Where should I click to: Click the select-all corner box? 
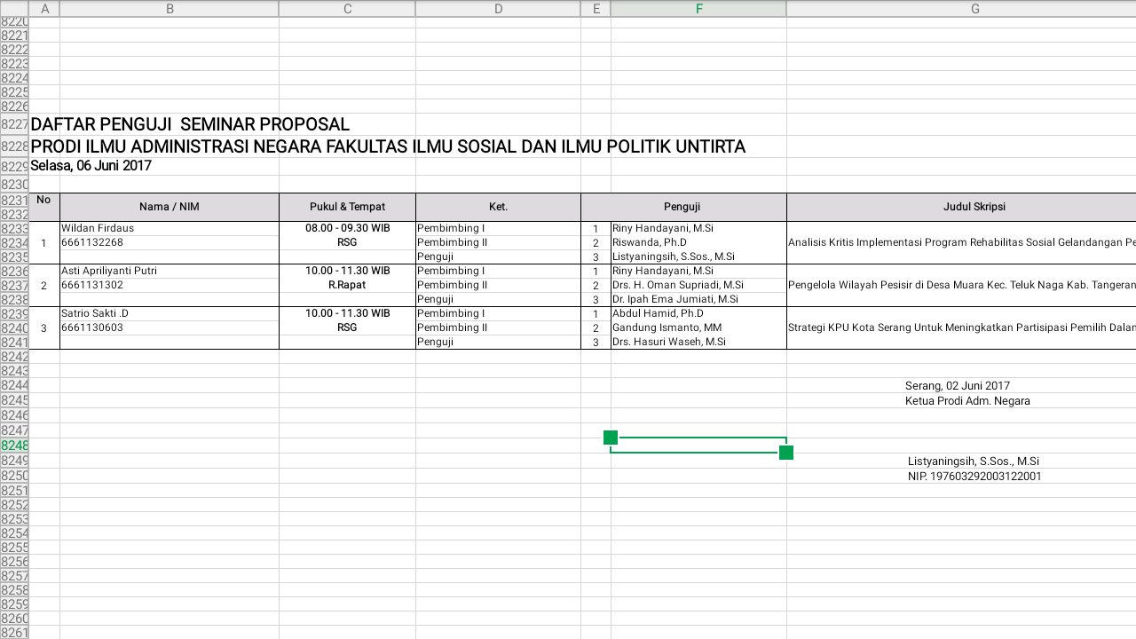click(14, 9)
